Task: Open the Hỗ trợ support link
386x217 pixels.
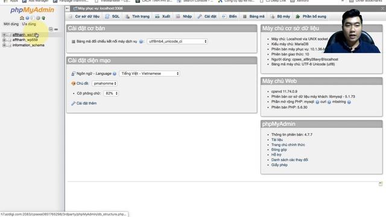Action: (x=276, y=155)
